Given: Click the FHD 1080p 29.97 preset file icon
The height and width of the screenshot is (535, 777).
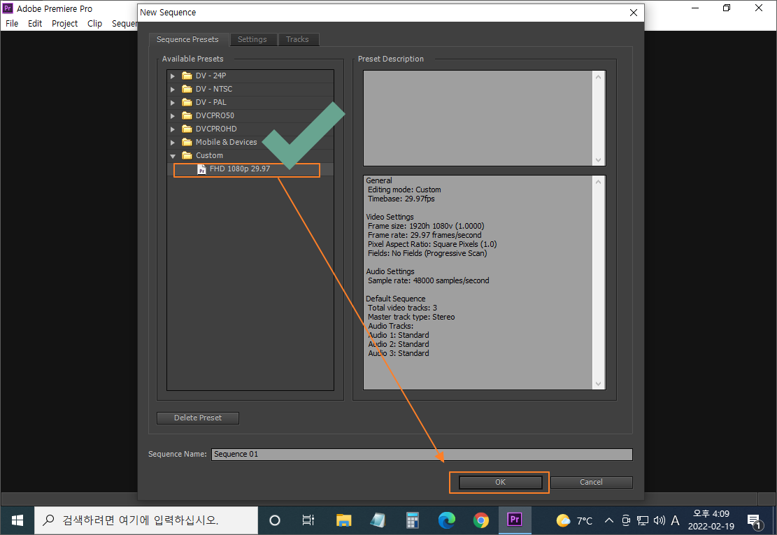Looking at the screenshot, I should tap(201, 169).
